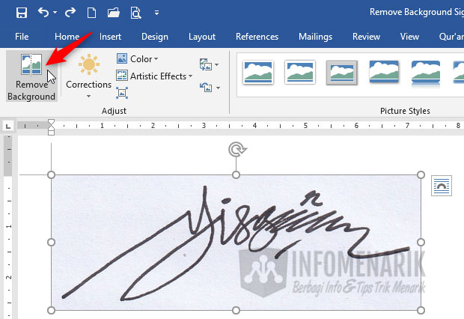Click the Print Preview icon

point(135,13)
